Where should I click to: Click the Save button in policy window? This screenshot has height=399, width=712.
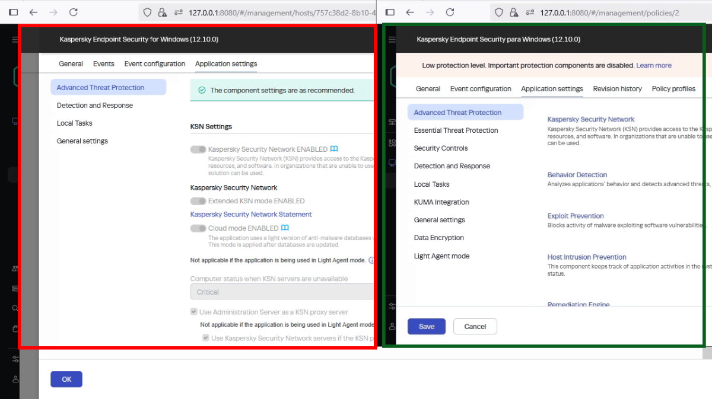[x=427, y=327]
